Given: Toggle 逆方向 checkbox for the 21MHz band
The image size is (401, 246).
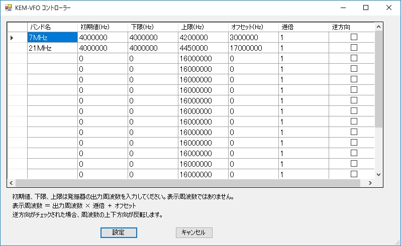Looking at the screenshot, I should point(354,48).
